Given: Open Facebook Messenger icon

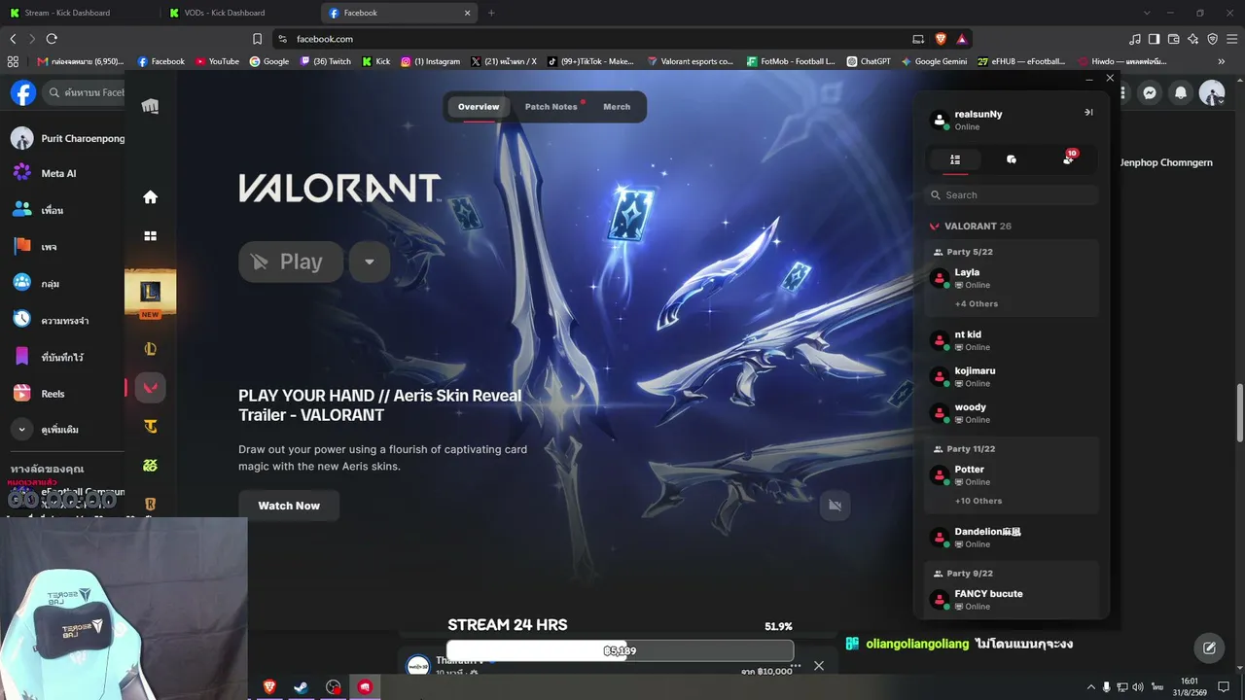Looking at the screenshot, I should [x=1149, y=93].
